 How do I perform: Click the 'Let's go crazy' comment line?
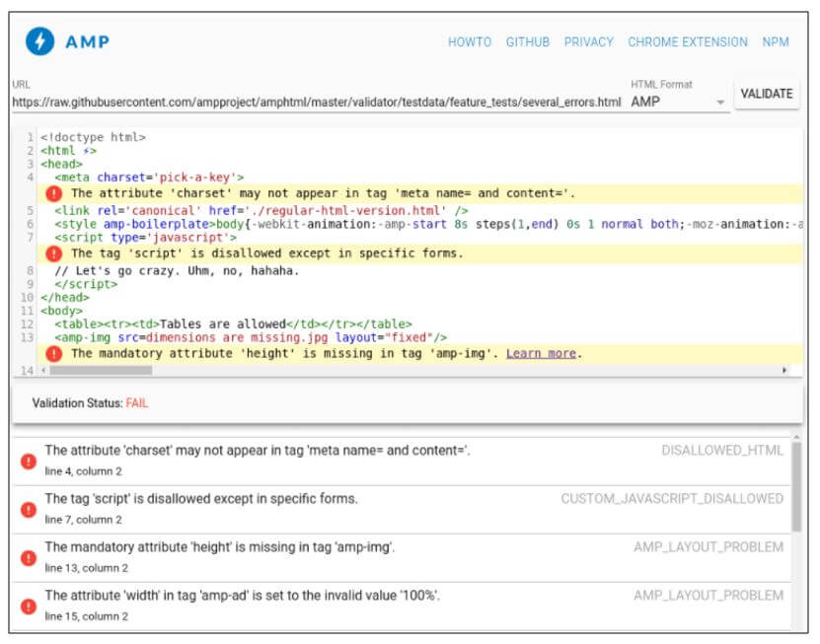[x=177, y=271]
